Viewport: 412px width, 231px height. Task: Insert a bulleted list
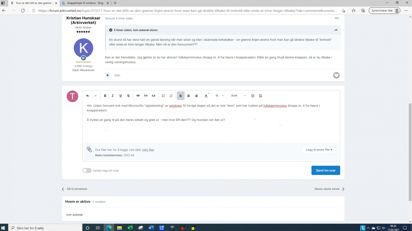(163, 96)
